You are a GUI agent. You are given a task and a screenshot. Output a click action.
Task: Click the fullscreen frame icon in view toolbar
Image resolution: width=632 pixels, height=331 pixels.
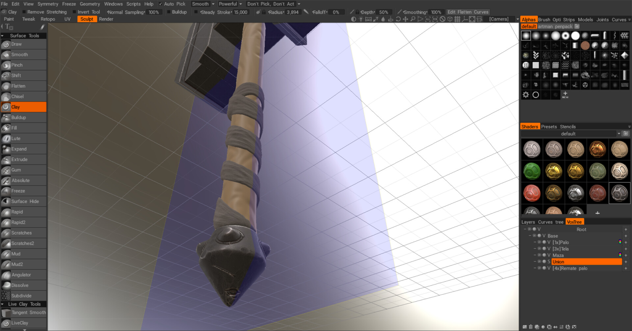pos(472,19)
